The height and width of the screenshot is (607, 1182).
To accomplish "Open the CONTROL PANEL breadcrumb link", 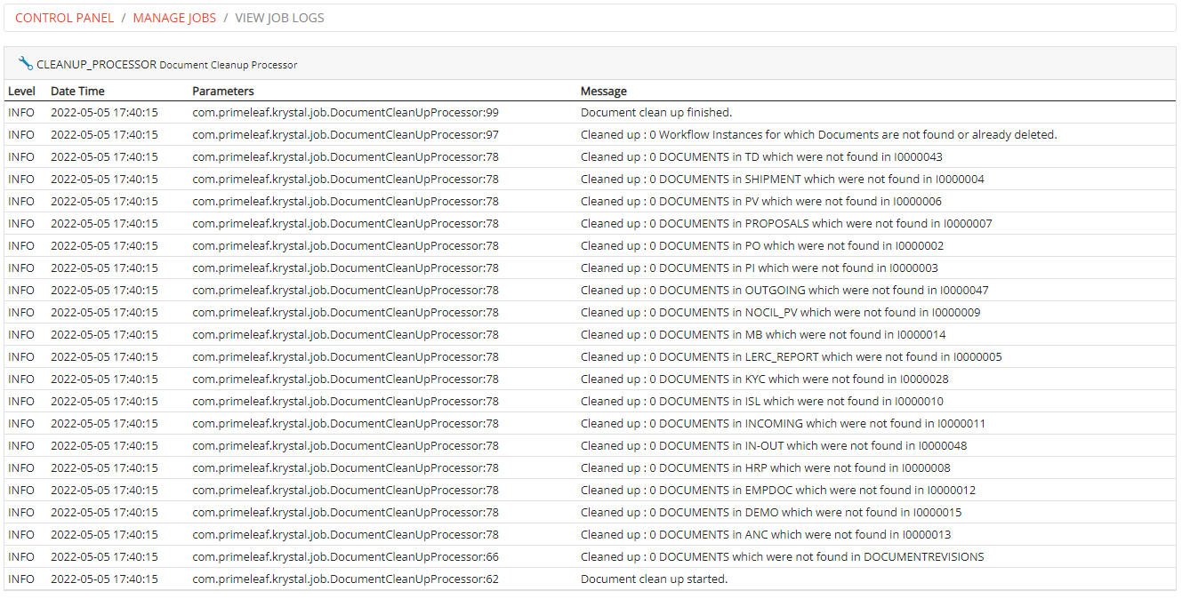I will coord(64,18).
